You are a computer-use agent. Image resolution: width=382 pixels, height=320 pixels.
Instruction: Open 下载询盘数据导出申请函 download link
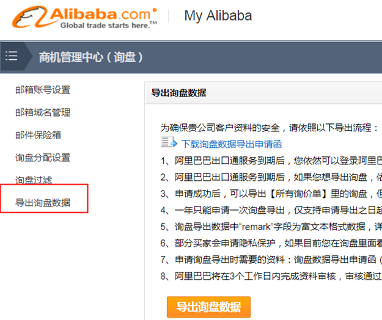pos(232,144)
